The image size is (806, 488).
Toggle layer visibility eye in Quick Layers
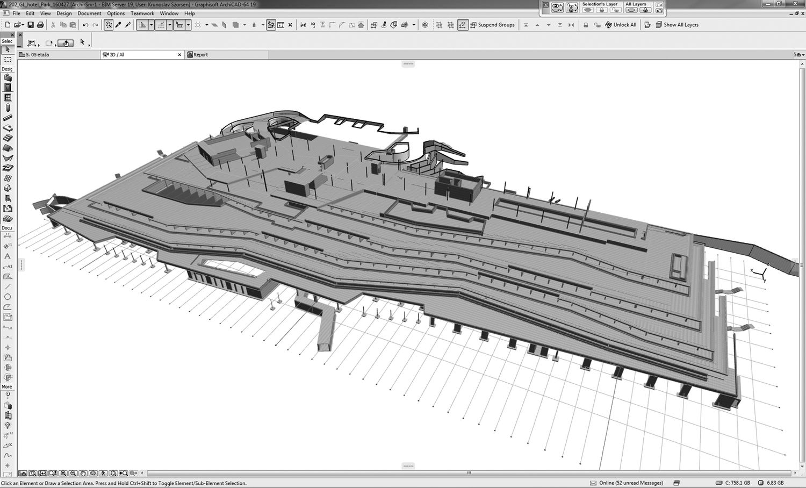point(557,8)
